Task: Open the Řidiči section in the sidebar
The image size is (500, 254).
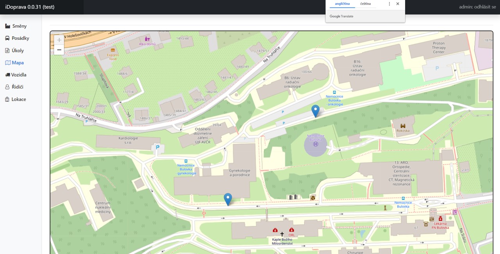Action: click(14, 87)
